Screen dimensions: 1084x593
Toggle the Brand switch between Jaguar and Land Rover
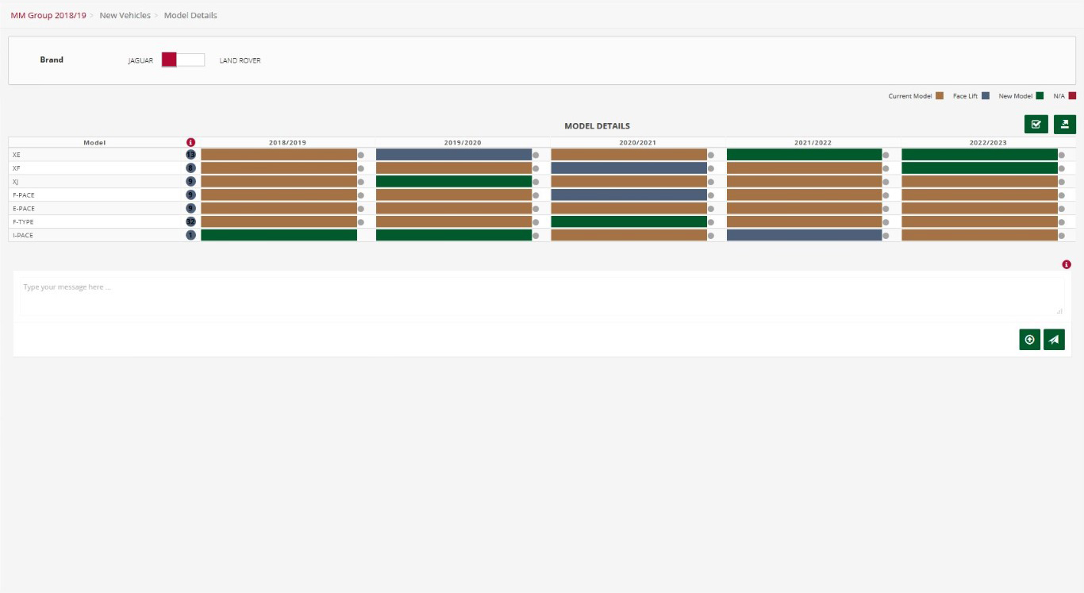(x=183, y=60)
